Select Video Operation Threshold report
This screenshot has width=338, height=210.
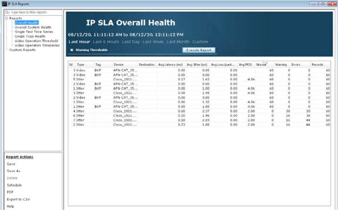tap(36, 41)
